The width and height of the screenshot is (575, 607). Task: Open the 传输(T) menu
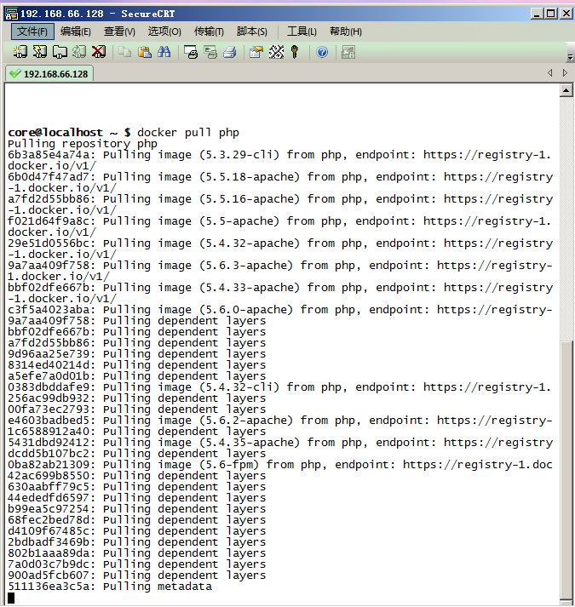[x=209, y=31]
